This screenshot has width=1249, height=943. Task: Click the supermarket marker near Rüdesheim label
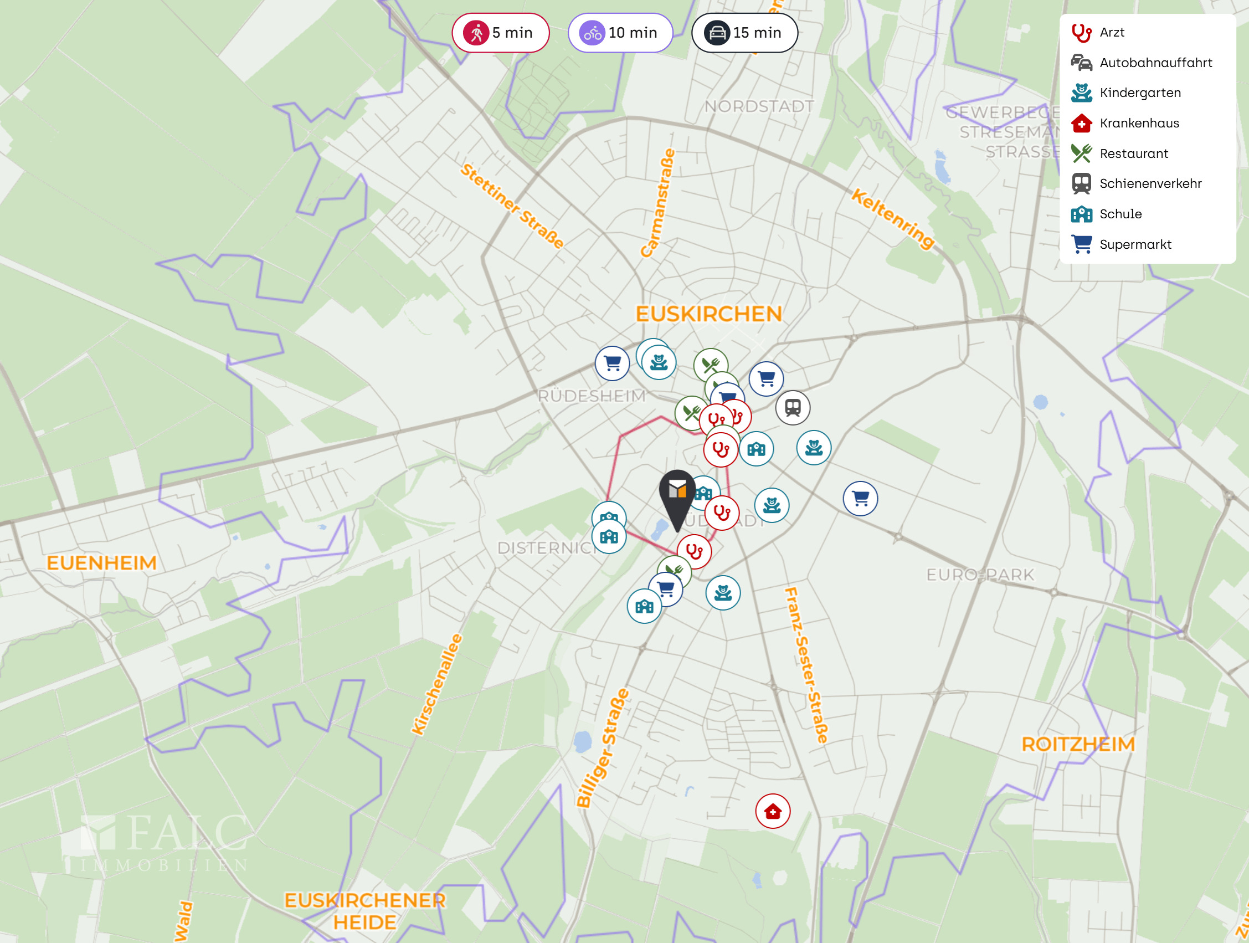[612, 363]
